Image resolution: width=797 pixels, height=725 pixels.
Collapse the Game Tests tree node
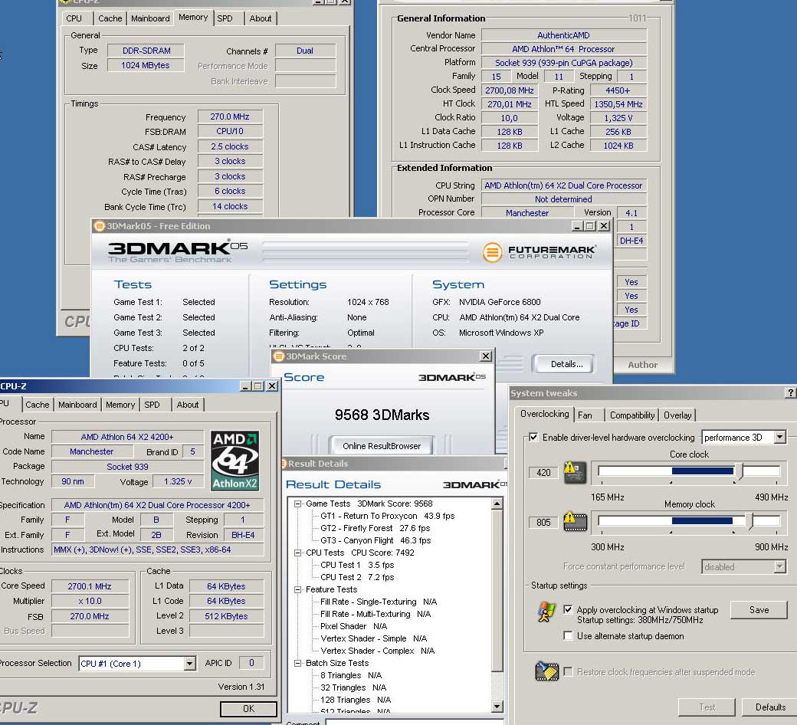(297, 504)
